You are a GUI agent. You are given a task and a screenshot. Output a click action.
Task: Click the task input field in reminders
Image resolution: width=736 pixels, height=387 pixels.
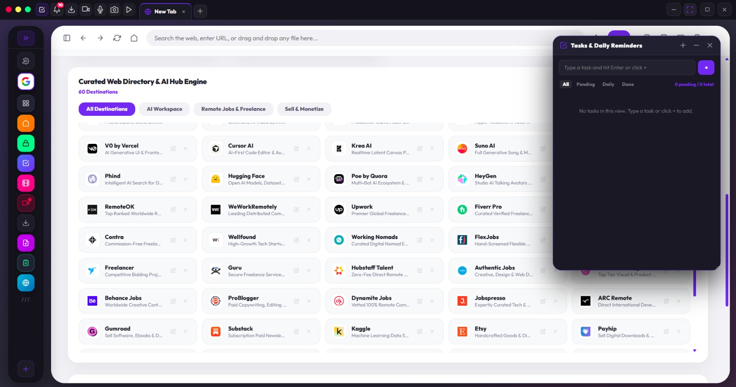(x=627, y=68)
